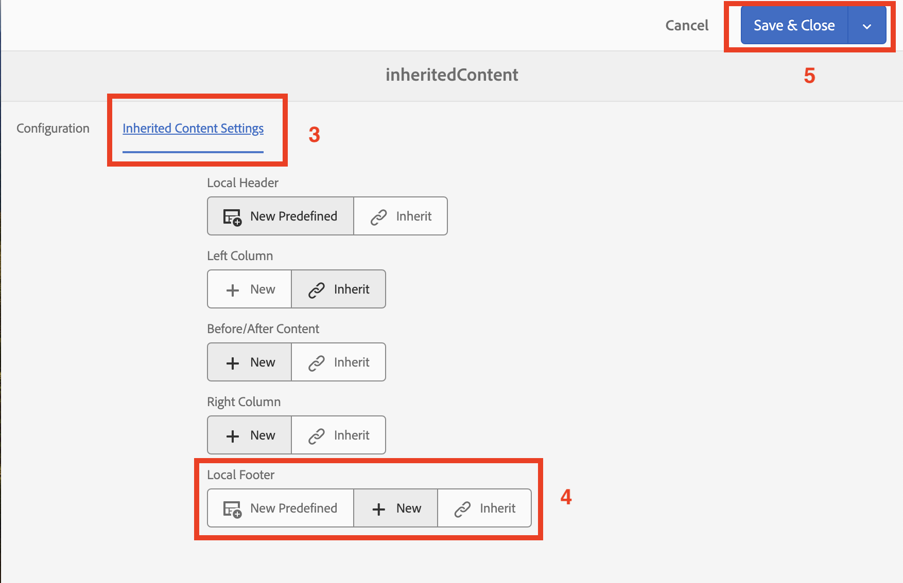
Task: Open the Configuration tab
Action: [x=53, y=128]
